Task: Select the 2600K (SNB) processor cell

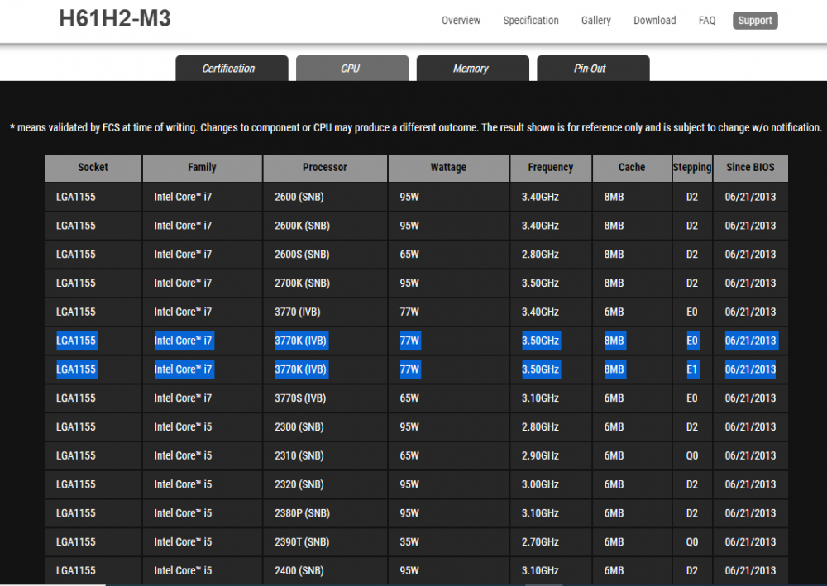Action: click(x=302, y=226)
